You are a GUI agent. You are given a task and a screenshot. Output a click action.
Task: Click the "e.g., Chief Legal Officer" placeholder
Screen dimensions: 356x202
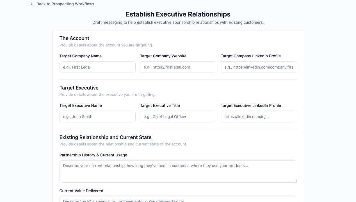[x=165, y=117]
